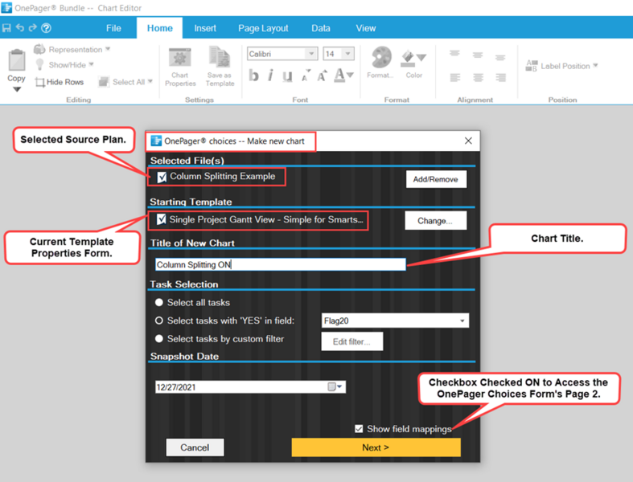
Task: Open the Data tab
Action: coord(321,28)
